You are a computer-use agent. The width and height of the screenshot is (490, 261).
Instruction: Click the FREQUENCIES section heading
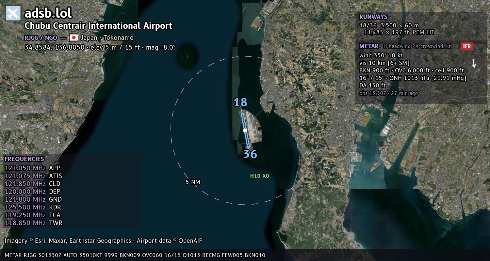point(24,159)
